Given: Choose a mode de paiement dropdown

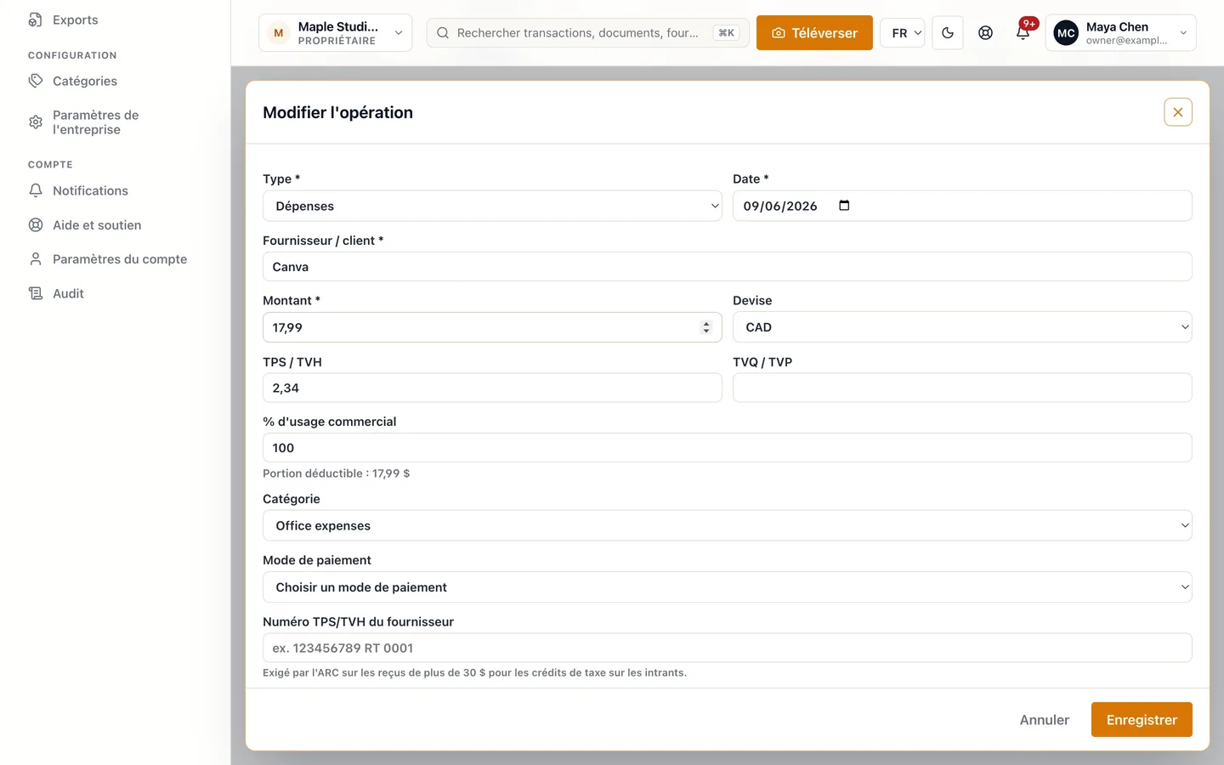Looking at the screenshot, I should pos(728,587).
